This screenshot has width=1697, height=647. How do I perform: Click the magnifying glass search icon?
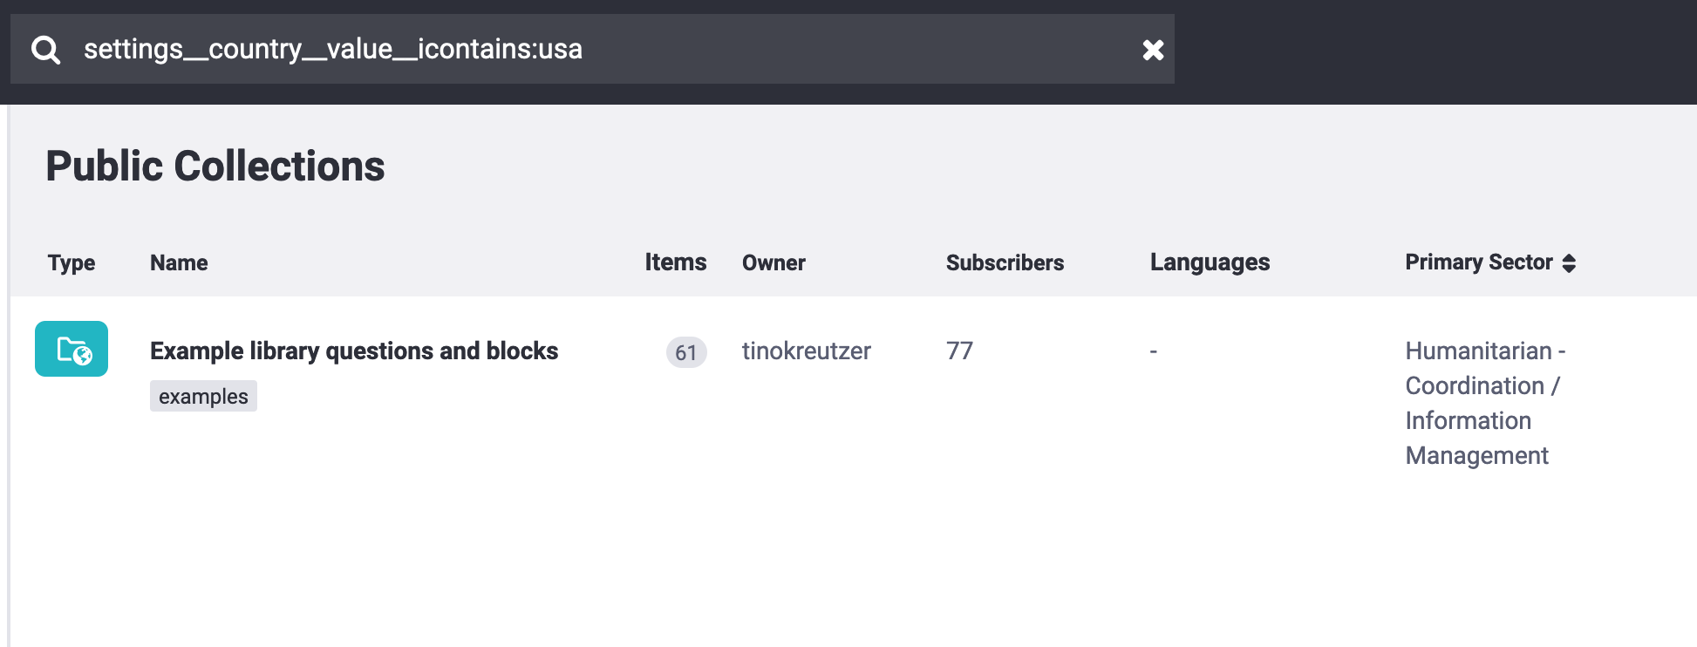pyautogui.click(x=45, y=50)
